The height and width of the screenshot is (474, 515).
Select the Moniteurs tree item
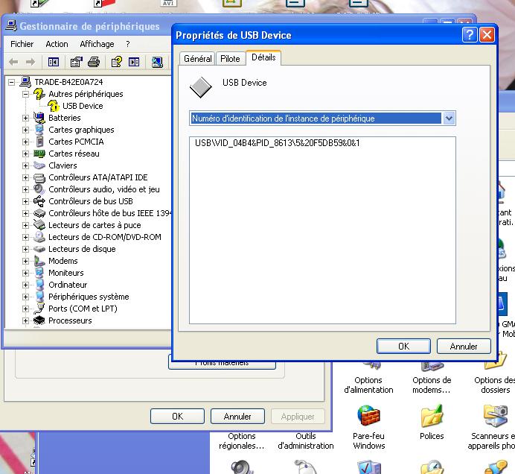pyautogui.click(x=66, y=273)
